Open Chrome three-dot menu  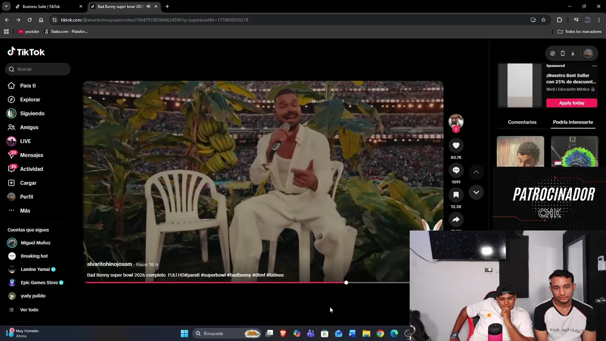(x=599, y=20)
